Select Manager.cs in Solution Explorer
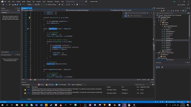Viewport: 191px width, 107px height. (x=169, y=40)
